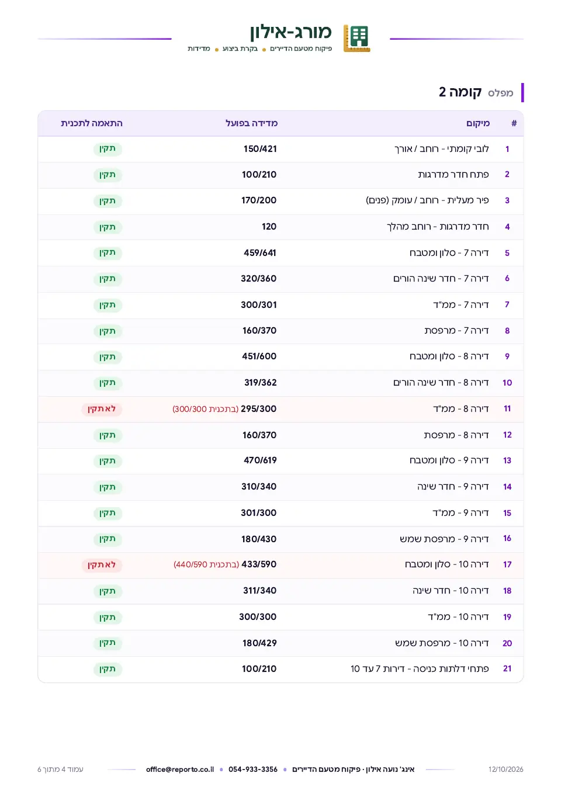Click the building logo icon in header

click(x=356, y=39)
